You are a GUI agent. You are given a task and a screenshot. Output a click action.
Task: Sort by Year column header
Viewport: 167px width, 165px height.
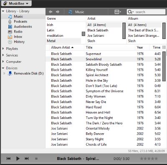pos(140,47)
